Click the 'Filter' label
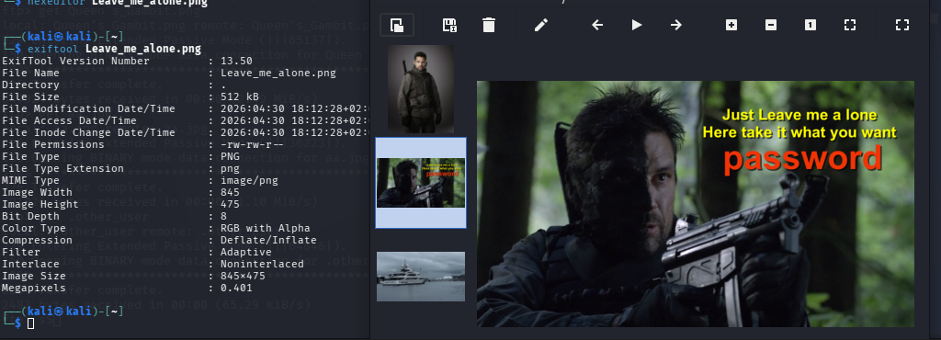 (x=21, y=252)
